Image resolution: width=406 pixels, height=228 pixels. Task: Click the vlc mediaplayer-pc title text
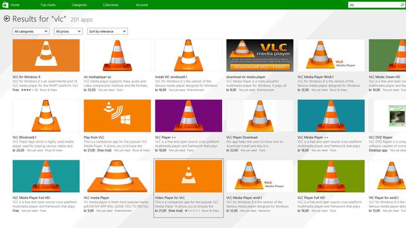click(98, 77)
